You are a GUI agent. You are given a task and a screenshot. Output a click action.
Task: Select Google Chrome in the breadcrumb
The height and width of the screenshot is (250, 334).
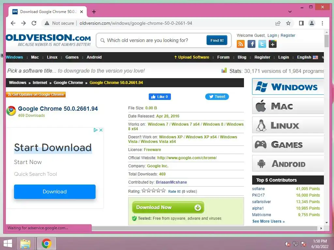click(68, 82)
